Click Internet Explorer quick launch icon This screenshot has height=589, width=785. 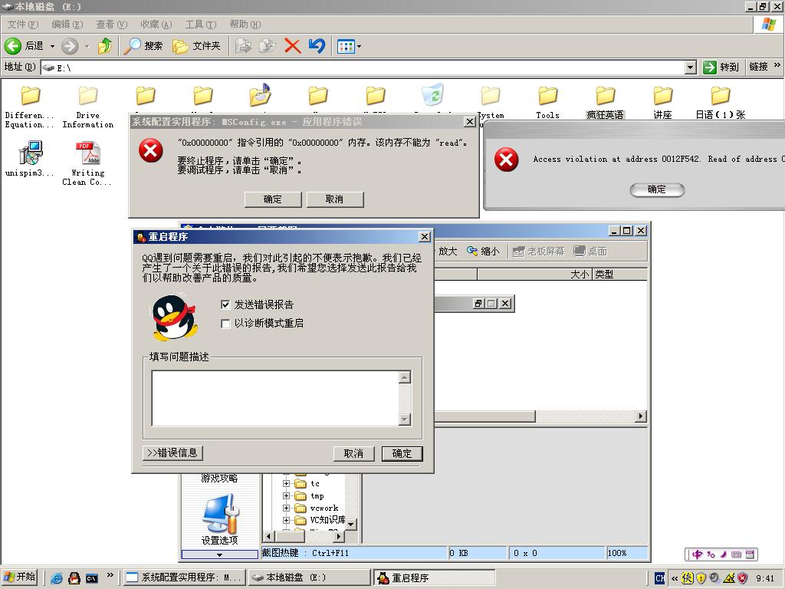[x=57, y=577]
